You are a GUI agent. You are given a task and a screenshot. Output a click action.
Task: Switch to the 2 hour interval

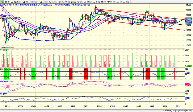pos(88,2)
